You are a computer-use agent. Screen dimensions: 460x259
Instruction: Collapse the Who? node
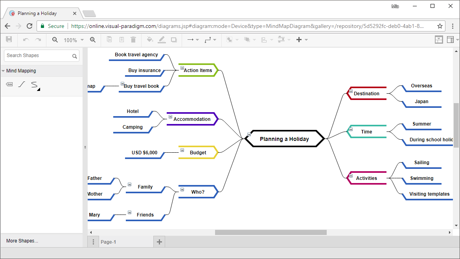tap(182, 189)
